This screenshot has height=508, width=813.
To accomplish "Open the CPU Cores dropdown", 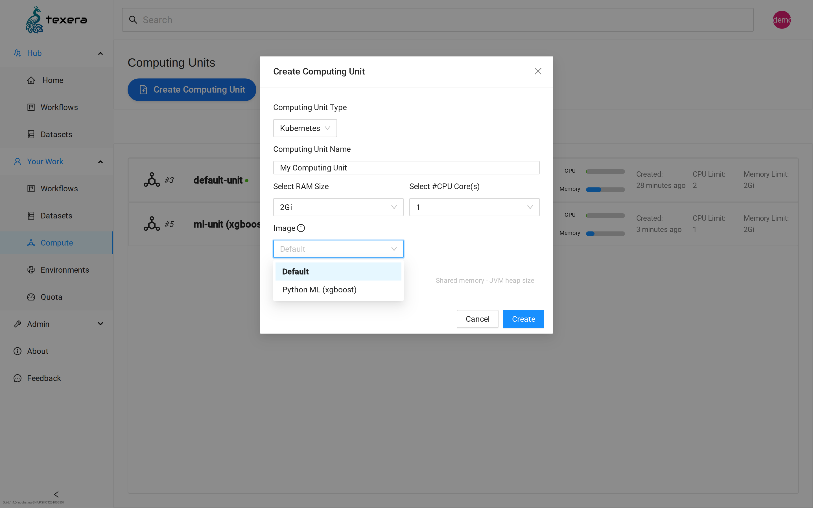I will pyautogui.click(x=474, y=207).
